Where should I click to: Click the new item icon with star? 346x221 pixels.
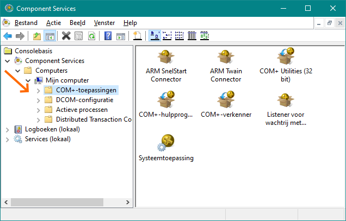click(137, 36)
